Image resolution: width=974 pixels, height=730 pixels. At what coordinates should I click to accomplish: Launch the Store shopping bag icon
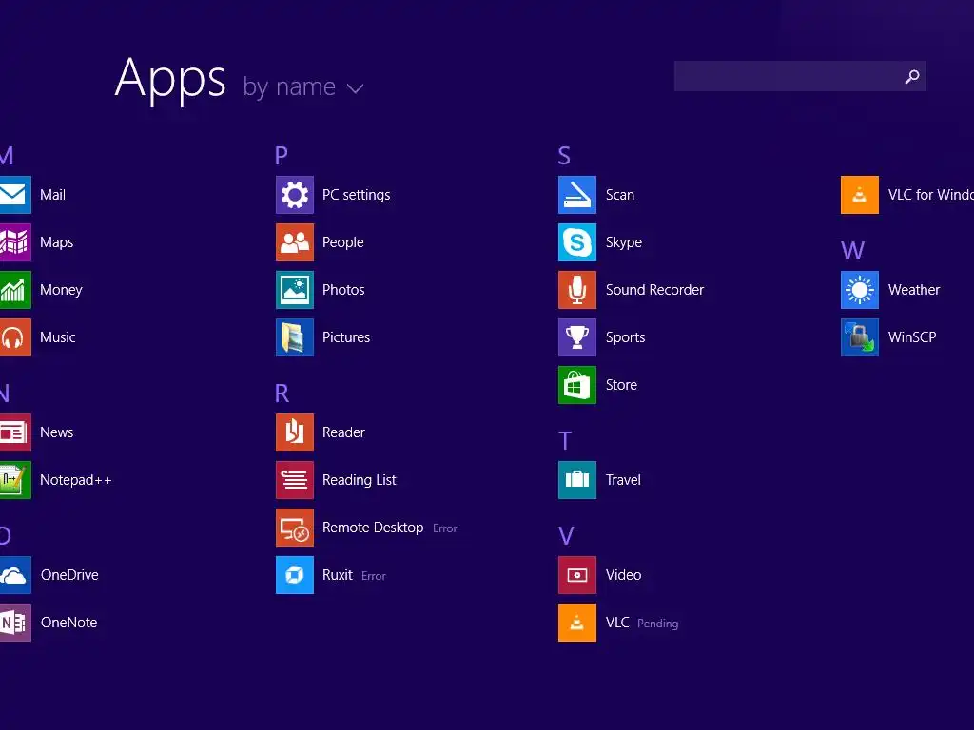(577, 385)
